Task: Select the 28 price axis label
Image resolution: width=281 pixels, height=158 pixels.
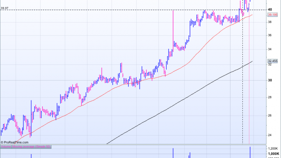Action: [270, 97]
